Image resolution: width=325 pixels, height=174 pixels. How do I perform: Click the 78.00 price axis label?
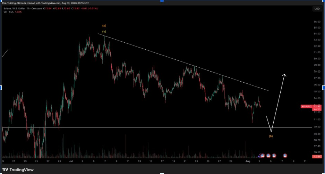point(317,72)
